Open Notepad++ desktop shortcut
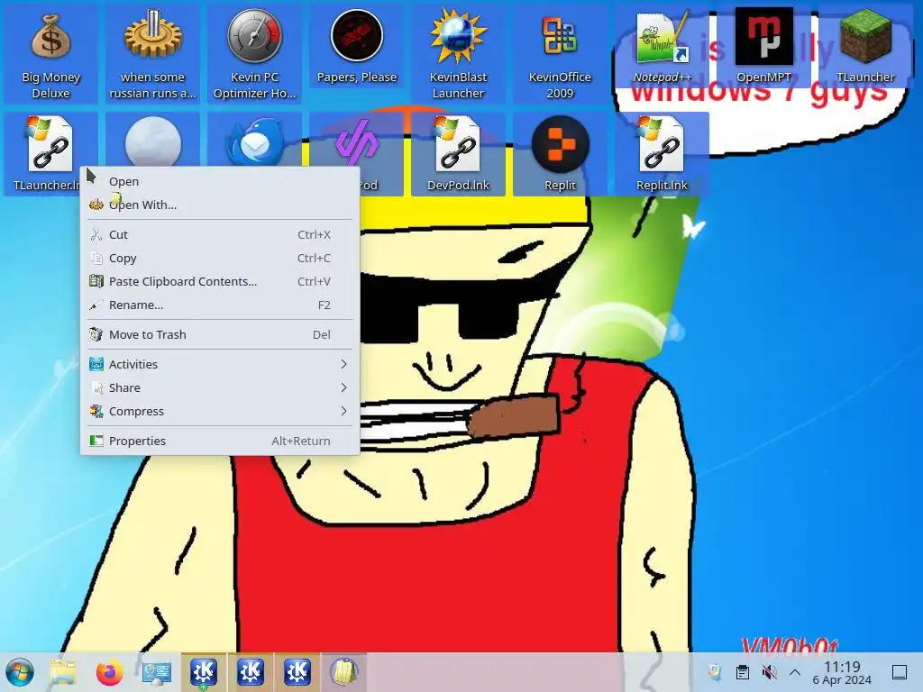923x692 pixels. (x=662, y=47)
